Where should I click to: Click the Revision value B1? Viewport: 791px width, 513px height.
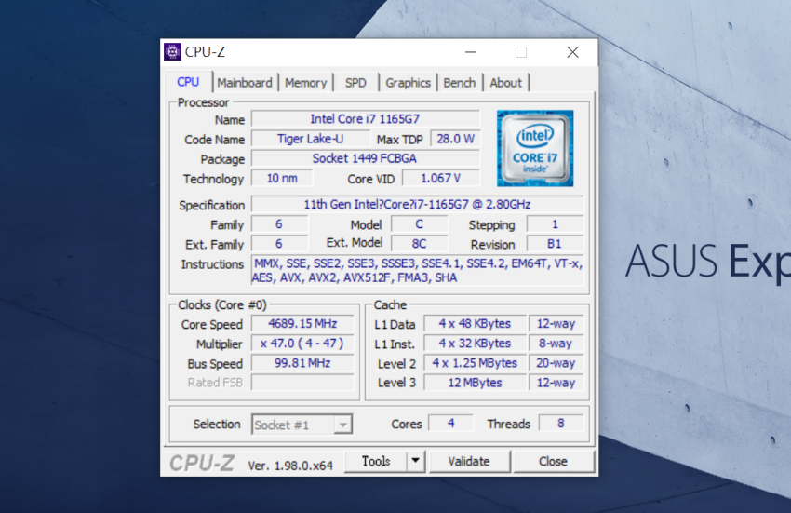coord(555,244)
